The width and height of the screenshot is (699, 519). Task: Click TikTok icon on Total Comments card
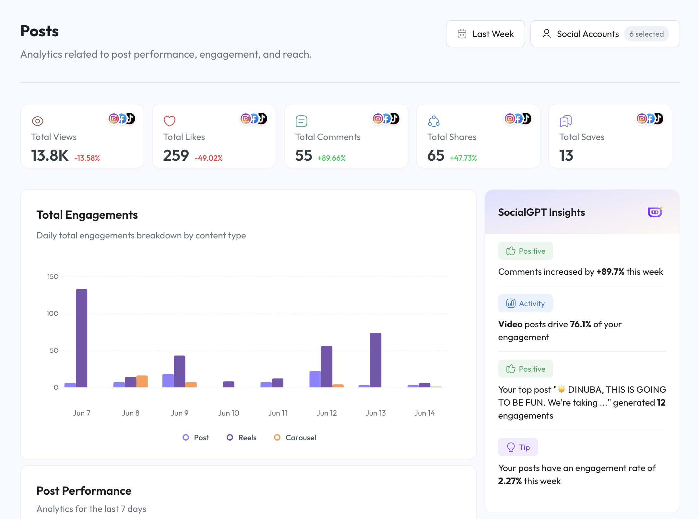point(394,119)
